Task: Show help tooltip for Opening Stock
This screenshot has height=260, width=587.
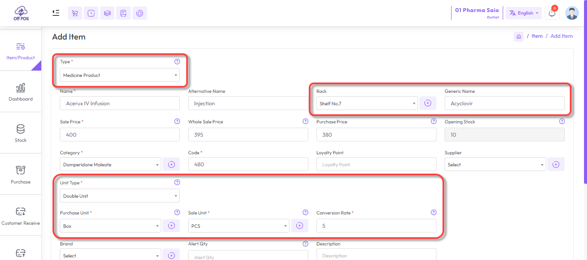Action: pos(562,122)
